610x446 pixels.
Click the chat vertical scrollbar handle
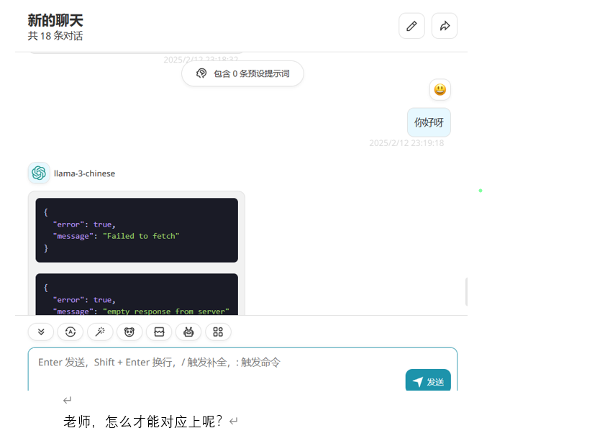pyautogui.click(x=466, y=291)
